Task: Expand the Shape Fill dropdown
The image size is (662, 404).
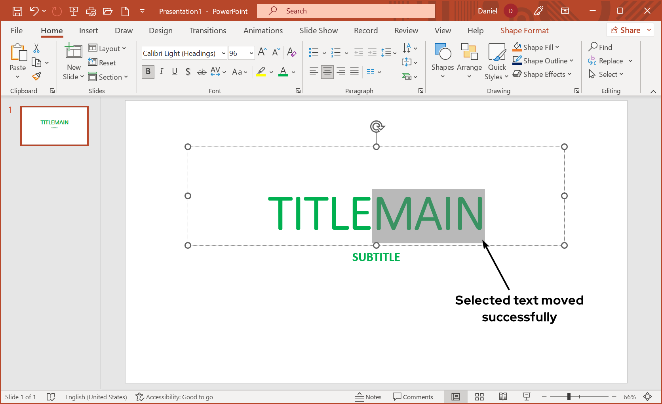Action: tap(557, 47)
